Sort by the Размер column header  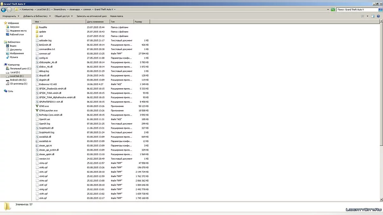[142, 22]
